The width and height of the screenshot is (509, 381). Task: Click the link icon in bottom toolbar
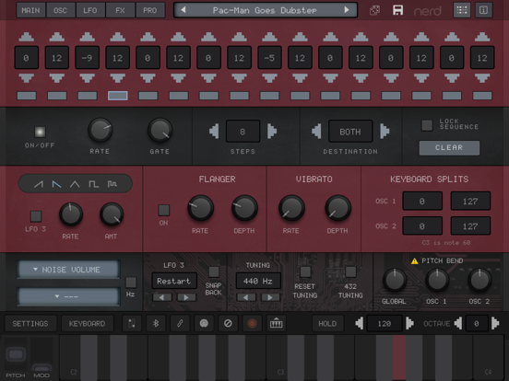[180, 323]
